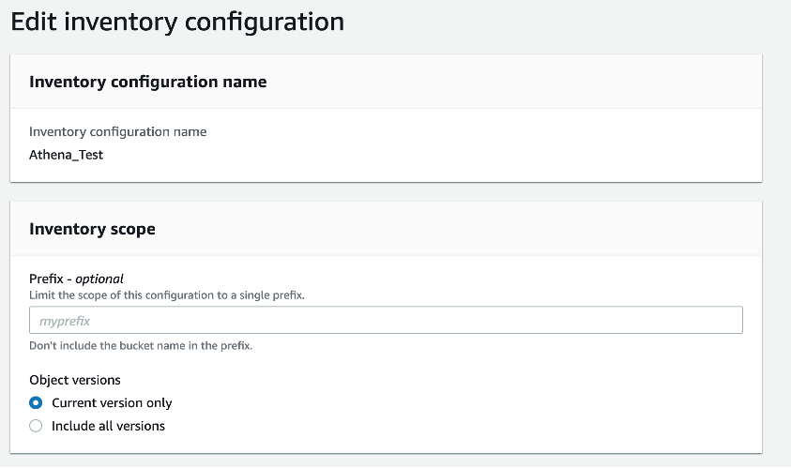This screenshot has width=791, height=468.
Task: Click the "Object versions" group label
Action: (x=75, y=380)
